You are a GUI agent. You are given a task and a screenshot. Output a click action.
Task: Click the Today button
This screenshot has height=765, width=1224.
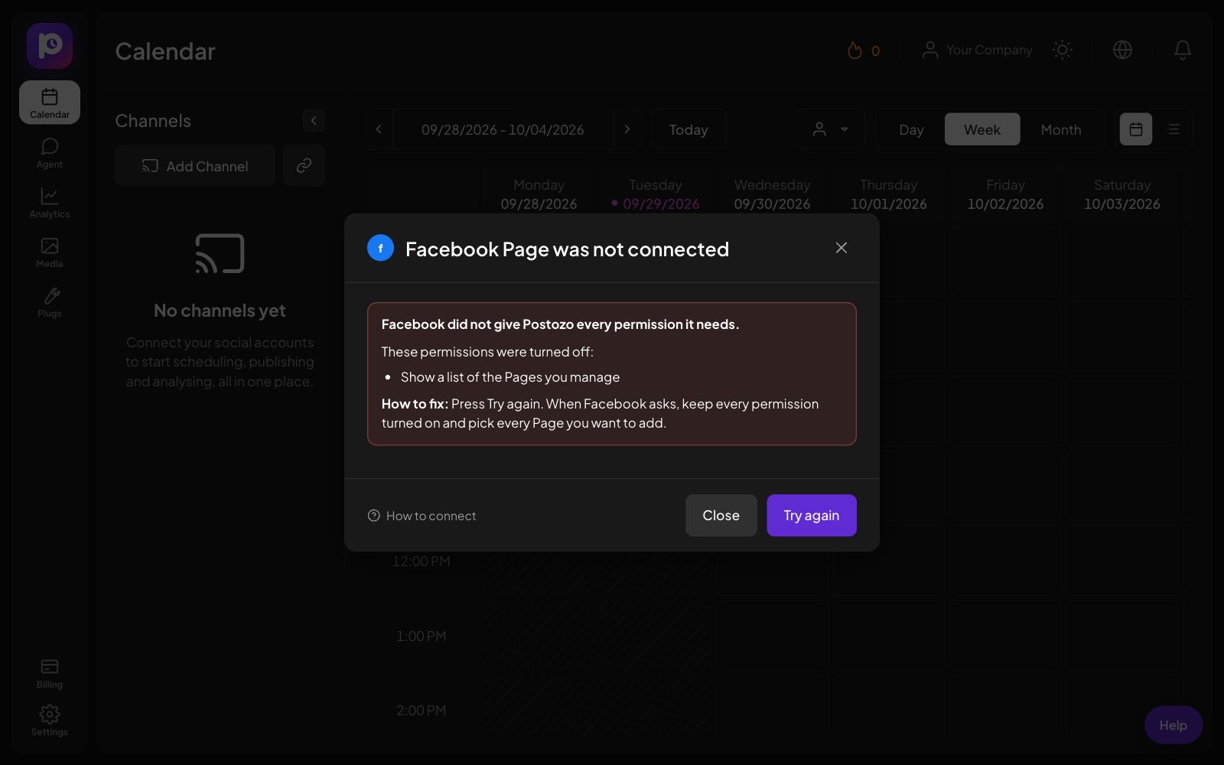(688, 129)
